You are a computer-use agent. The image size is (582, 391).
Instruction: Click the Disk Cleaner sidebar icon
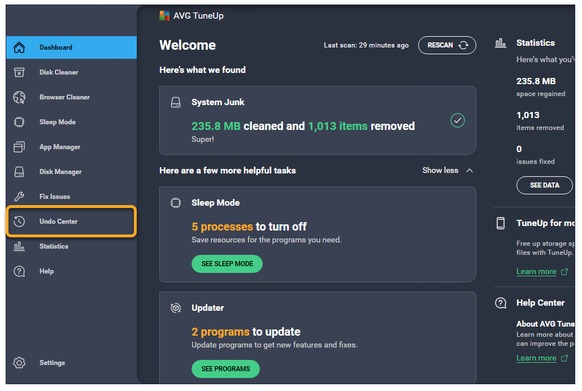point(19,72)
